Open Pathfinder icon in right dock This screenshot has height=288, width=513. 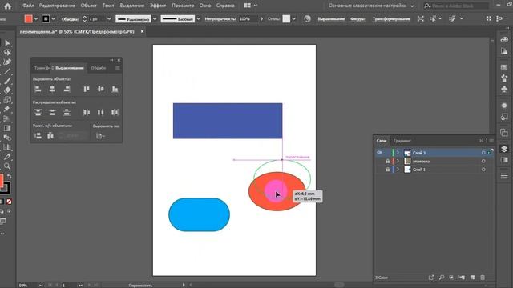coord(504,133)
